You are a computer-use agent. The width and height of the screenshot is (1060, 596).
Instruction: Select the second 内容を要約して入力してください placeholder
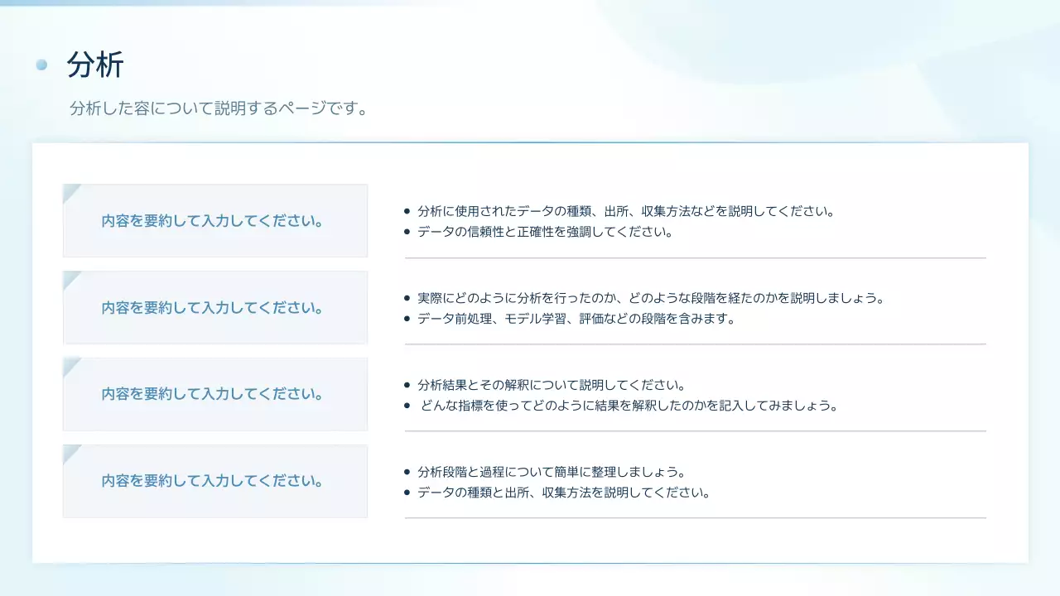pyautogui.click(x=214, y=307)
